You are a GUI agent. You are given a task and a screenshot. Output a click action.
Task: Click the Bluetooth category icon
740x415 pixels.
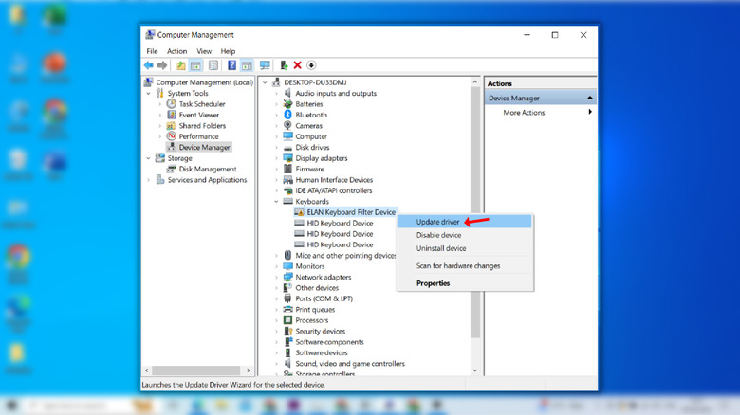coord(287,115)
